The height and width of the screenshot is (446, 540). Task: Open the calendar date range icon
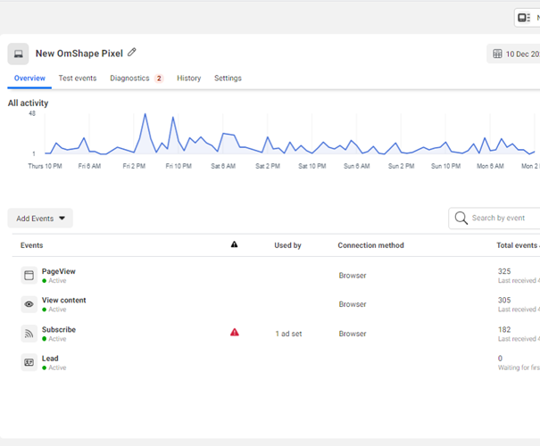[x=497, y=54]
